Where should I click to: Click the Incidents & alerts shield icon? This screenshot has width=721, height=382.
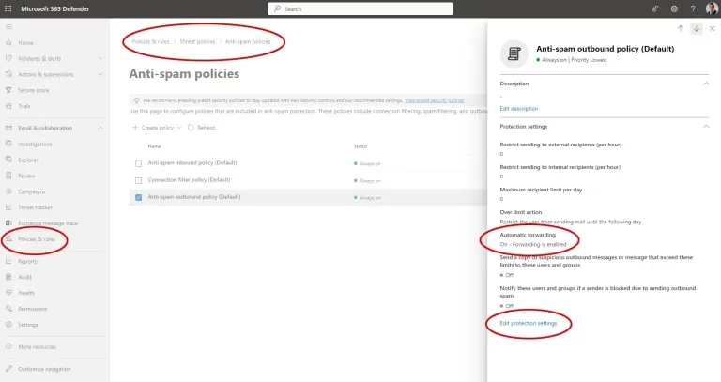(x=8, y=58)
